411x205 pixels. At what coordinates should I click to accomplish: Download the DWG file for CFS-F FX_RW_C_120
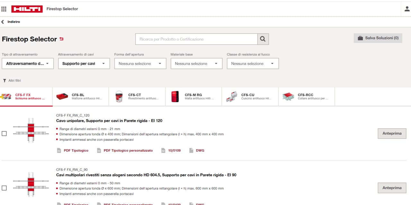point(200,151)
